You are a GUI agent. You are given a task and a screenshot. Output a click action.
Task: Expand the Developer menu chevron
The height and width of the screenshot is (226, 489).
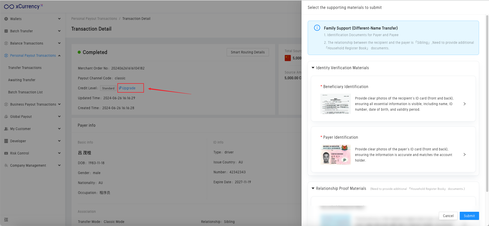click(x=59, y=141)
